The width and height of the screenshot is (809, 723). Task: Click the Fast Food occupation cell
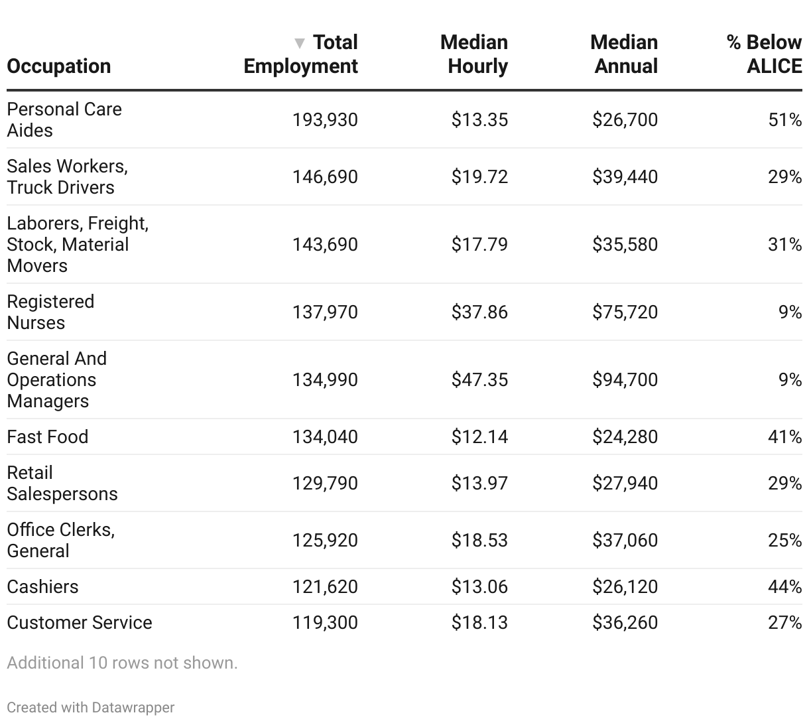(x=48, y=436)
